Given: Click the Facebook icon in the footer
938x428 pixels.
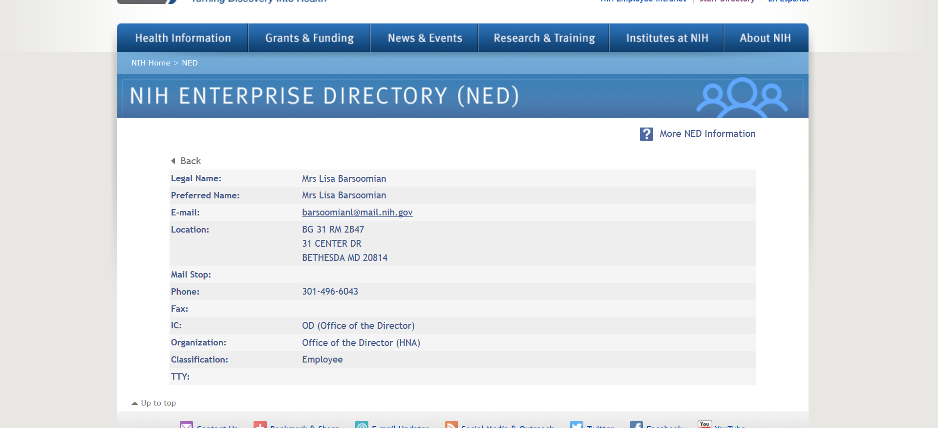Looking at the screenshot, I should point(636,425).
